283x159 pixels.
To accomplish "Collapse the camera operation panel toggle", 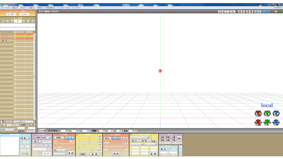I will click(54, 135).
